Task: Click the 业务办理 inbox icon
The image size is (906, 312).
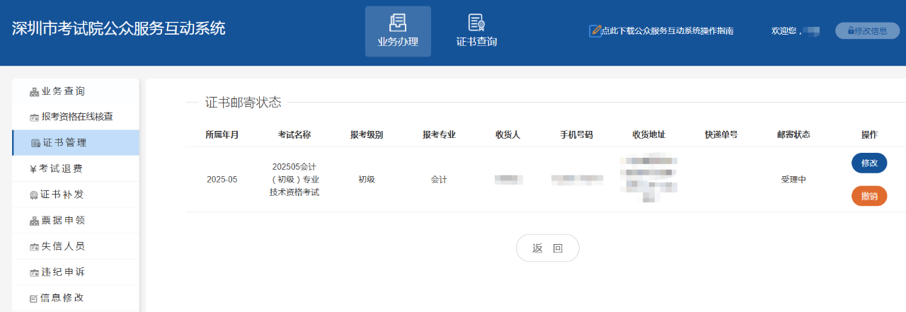Action: click(x=398, y=22)
